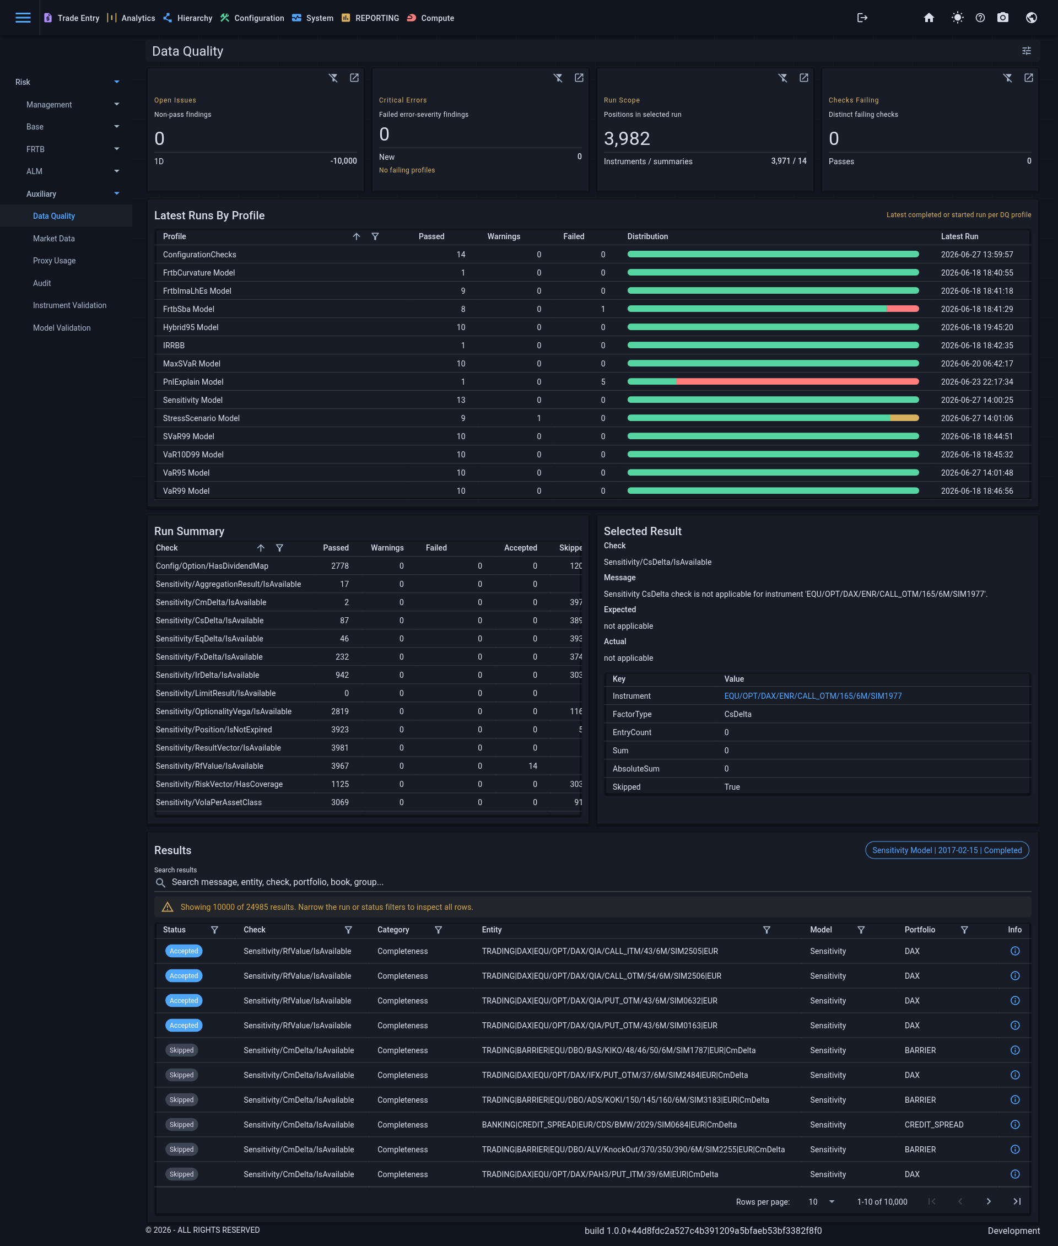Open REPORTING menu

pos(370,18)
